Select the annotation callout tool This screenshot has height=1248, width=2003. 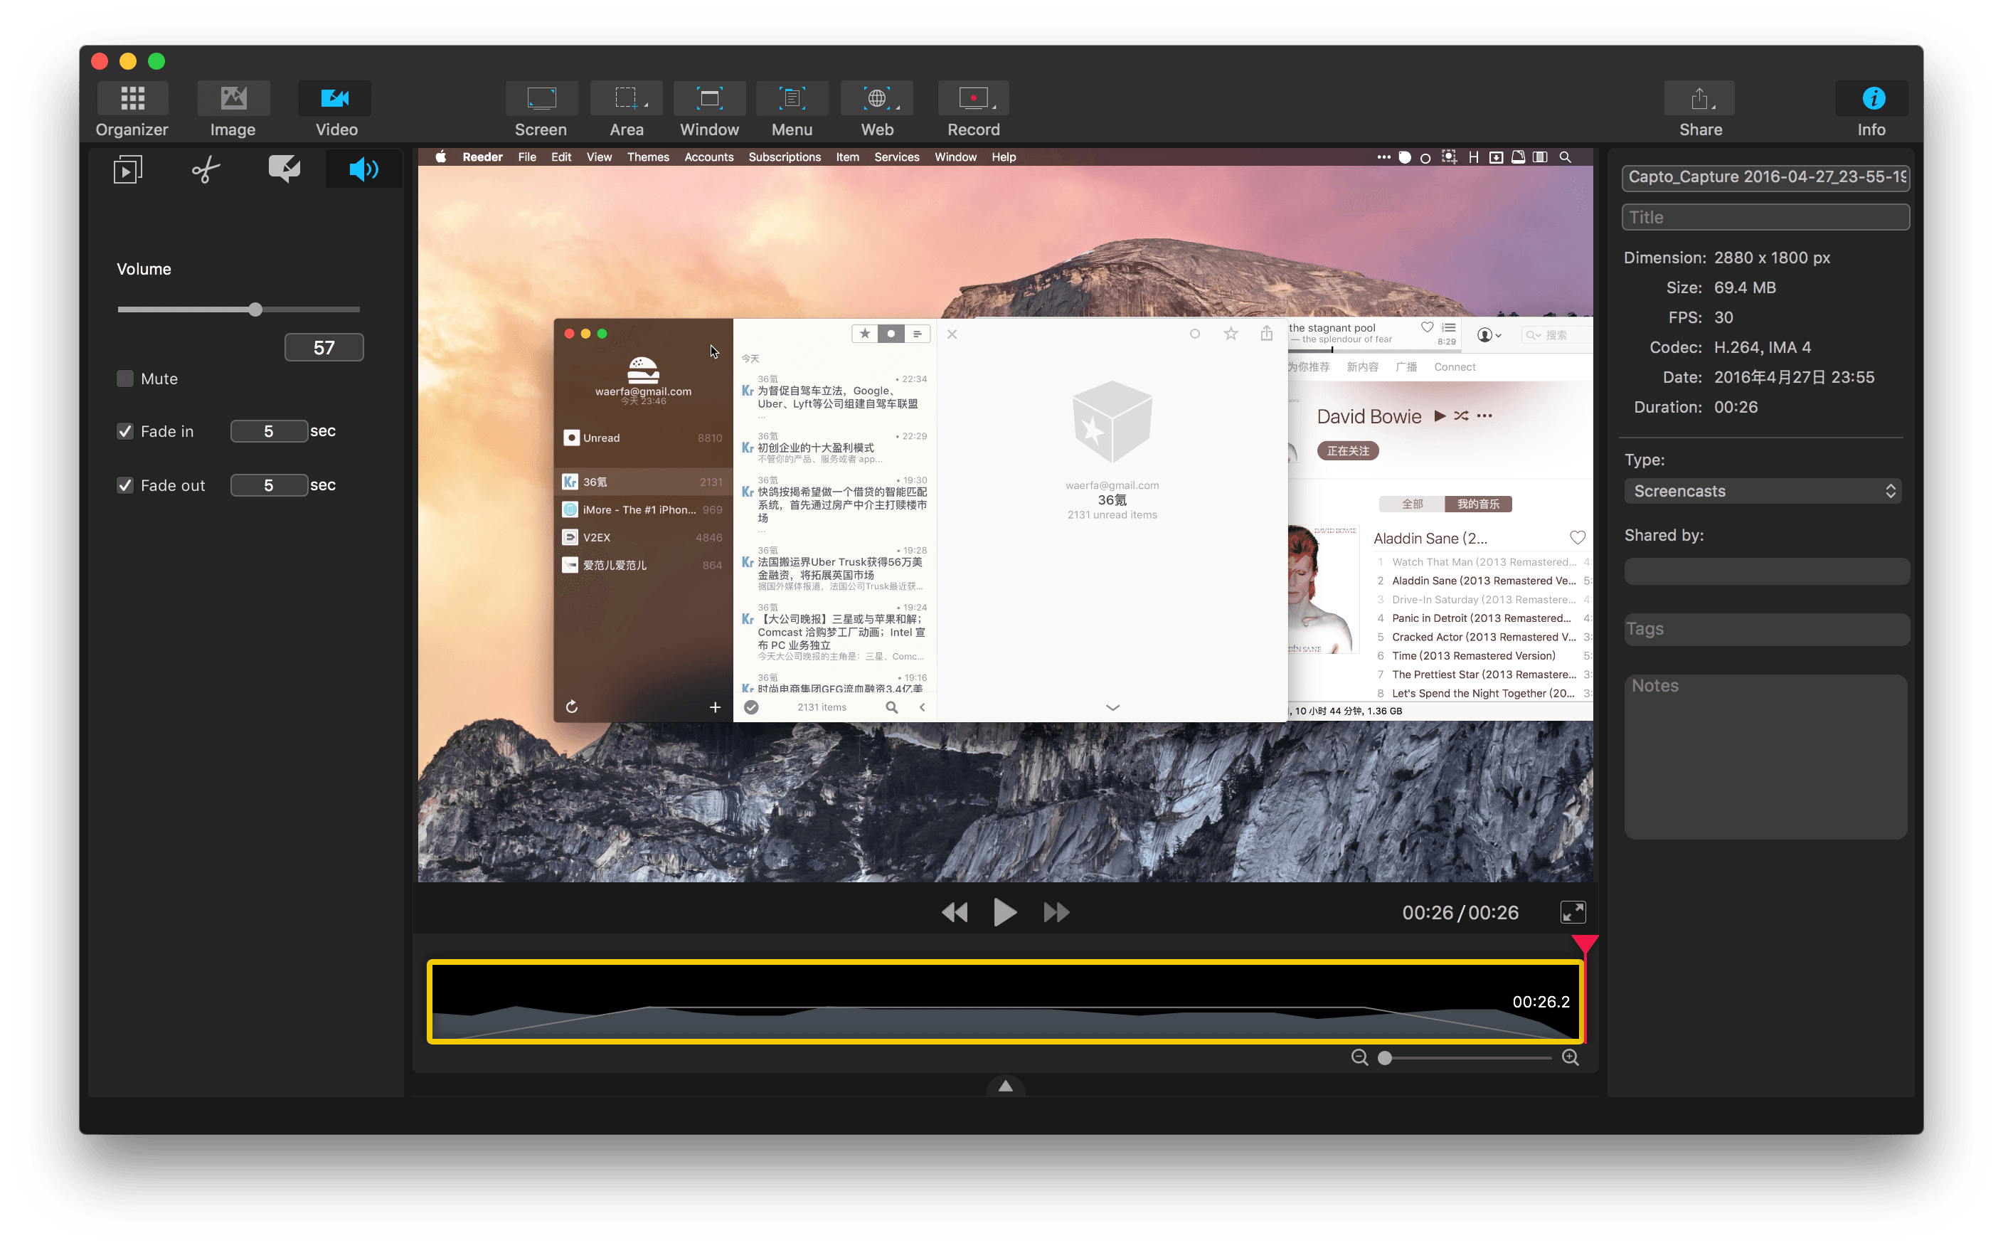click(285, 169)
